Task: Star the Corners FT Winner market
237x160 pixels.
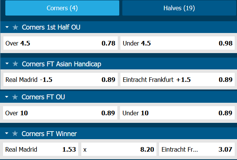Action: [15, 134]
